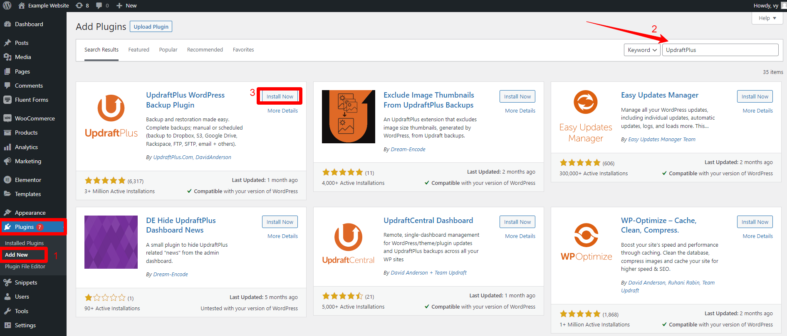The height and width of the screenshot is (336, 787).
Task: Open the Keyword search type dropdown
Action: pos(642,50)
